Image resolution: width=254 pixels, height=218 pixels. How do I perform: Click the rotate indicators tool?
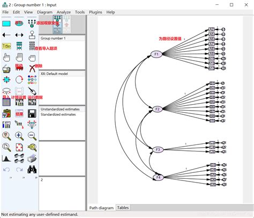(x=19, y=80)
